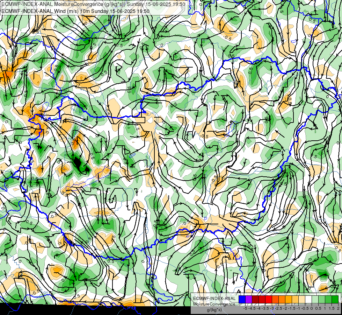
Task: Select the orange swatch (-2.5 to -2)
Action: pyautogui.click(x=282, y=299)
